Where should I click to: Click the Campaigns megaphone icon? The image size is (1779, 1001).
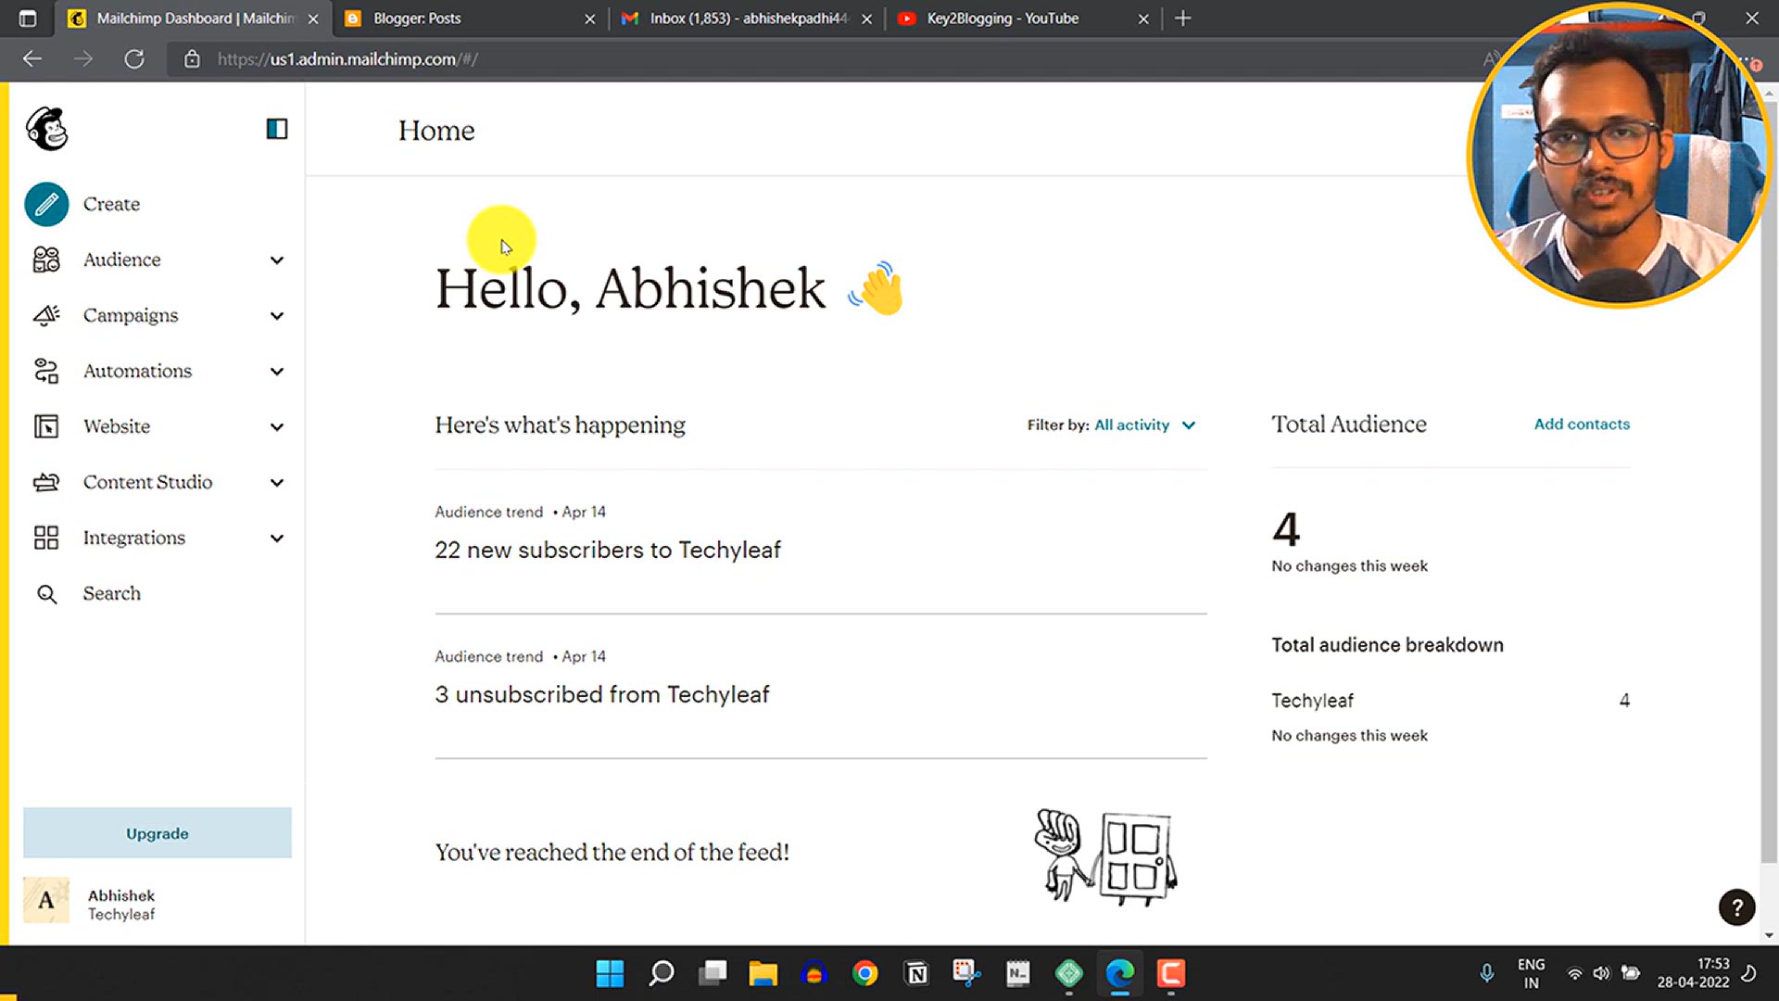(x=46, y=315)
